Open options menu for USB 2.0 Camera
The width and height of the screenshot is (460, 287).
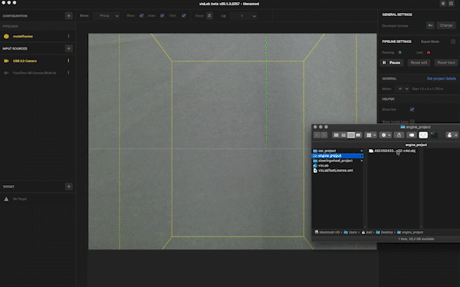(69, 60)
